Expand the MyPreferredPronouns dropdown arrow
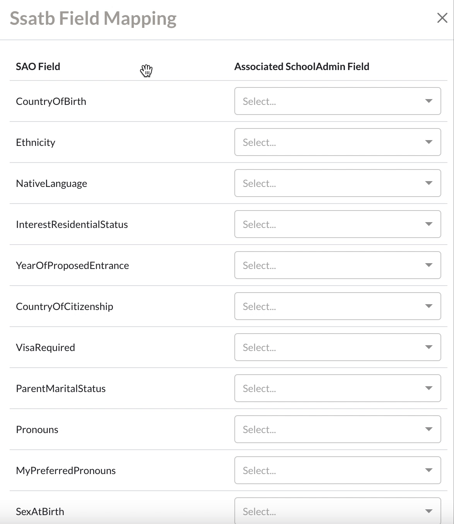454x524 pixels. [428, 470]
